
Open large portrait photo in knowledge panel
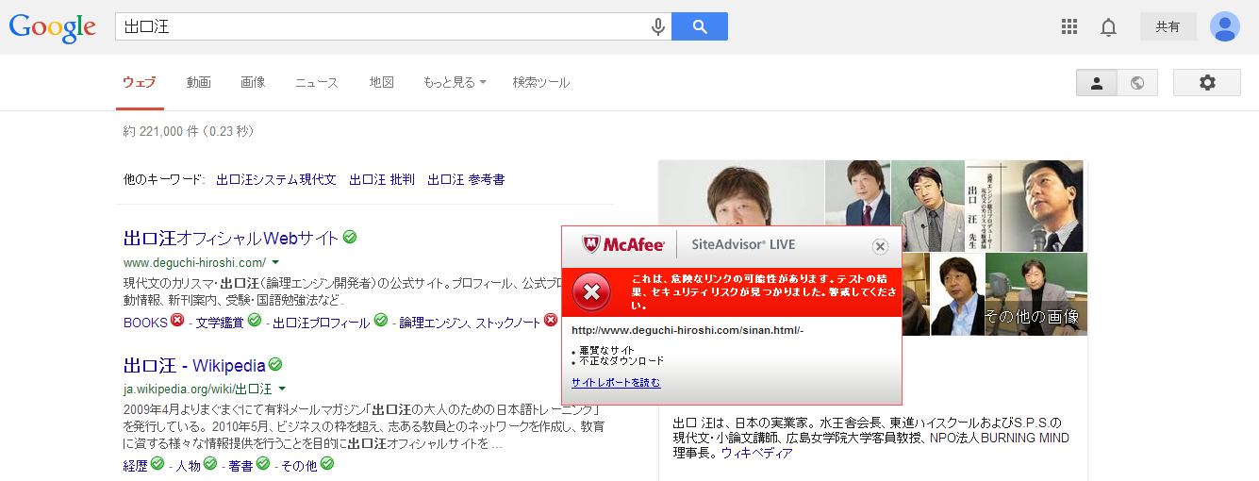741,193
